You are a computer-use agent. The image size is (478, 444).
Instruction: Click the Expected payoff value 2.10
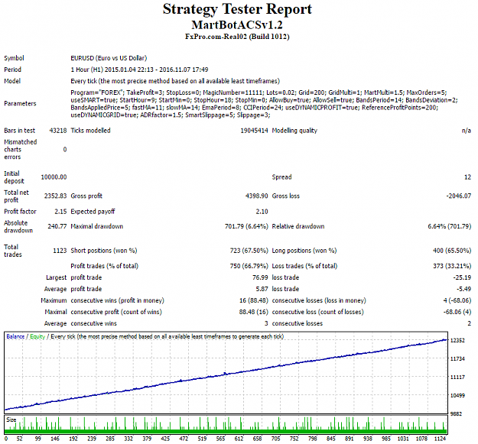click(262, 212)
